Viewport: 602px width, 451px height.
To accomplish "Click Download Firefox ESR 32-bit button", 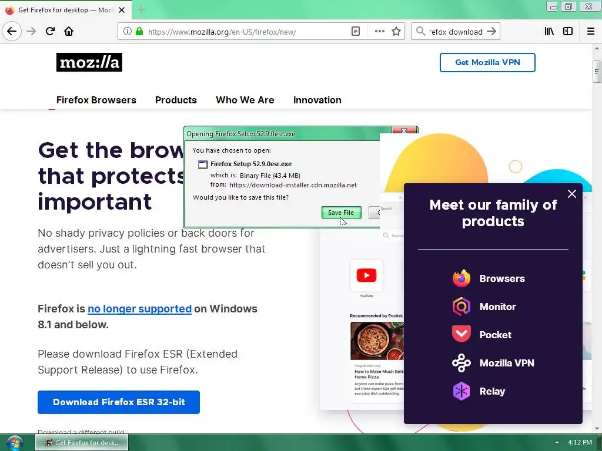I will 119,402.
